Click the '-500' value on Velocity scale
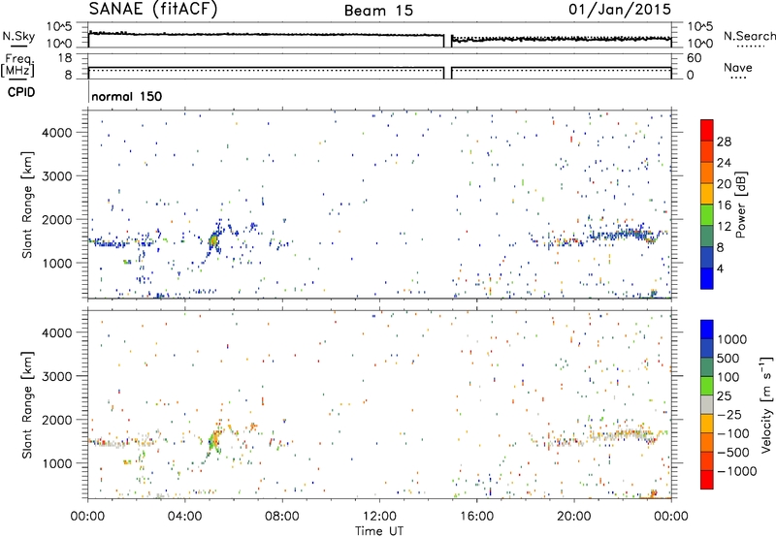Image resolution: width=776 pixels, height=537 pixels. tap(733, 453)
